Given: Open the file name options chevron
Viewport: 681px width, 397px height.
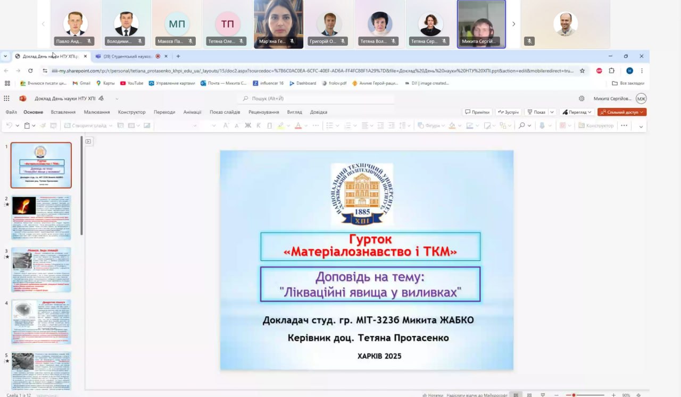Looking at the screenshot, I should (x=117, y=99).
